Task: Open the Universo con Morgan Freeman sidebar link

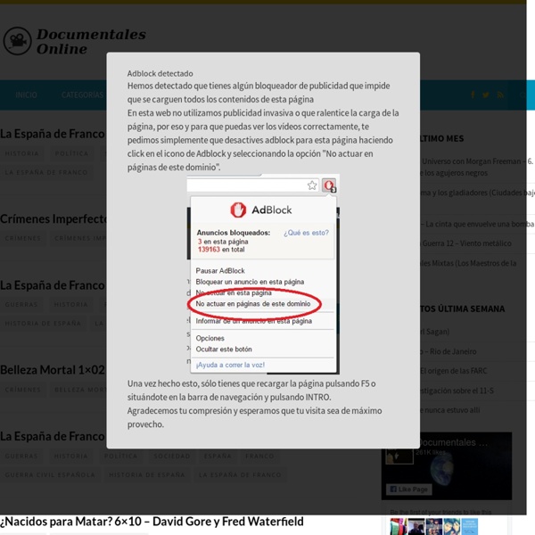Action: coord(477,167)
